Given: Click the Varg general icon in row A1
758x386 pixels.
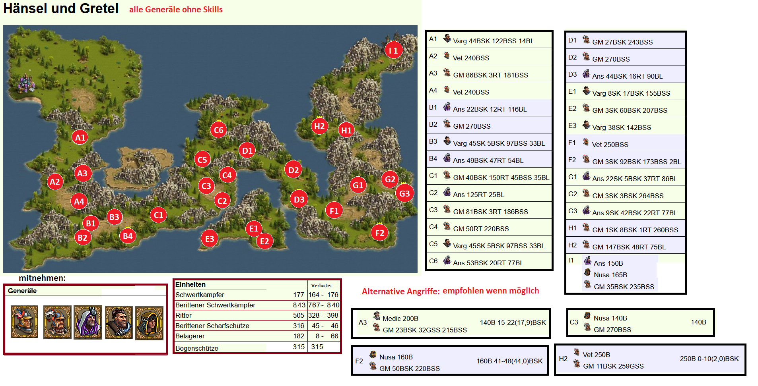Looking at the screenshot, I should click(x=447, y=39).
